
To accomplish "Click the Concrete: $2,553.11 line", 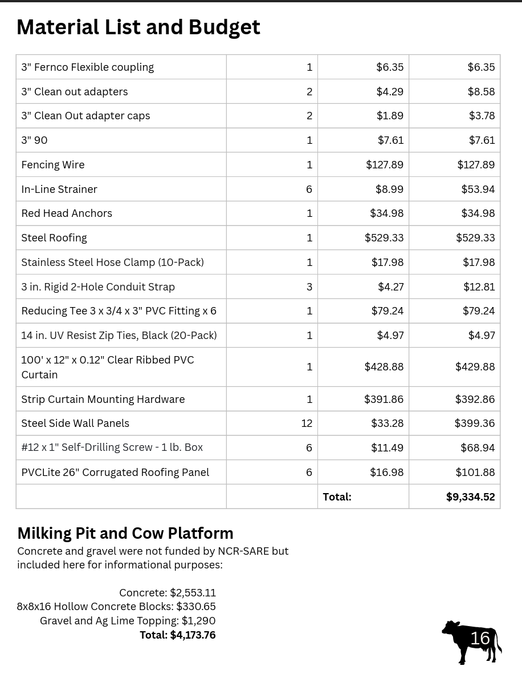I will coord(168,592).
